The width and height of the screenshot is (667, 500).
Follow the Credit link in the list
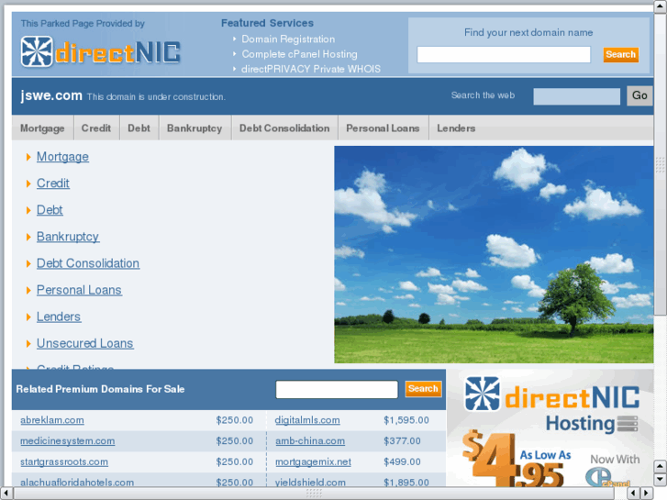[x=52, y=183]
